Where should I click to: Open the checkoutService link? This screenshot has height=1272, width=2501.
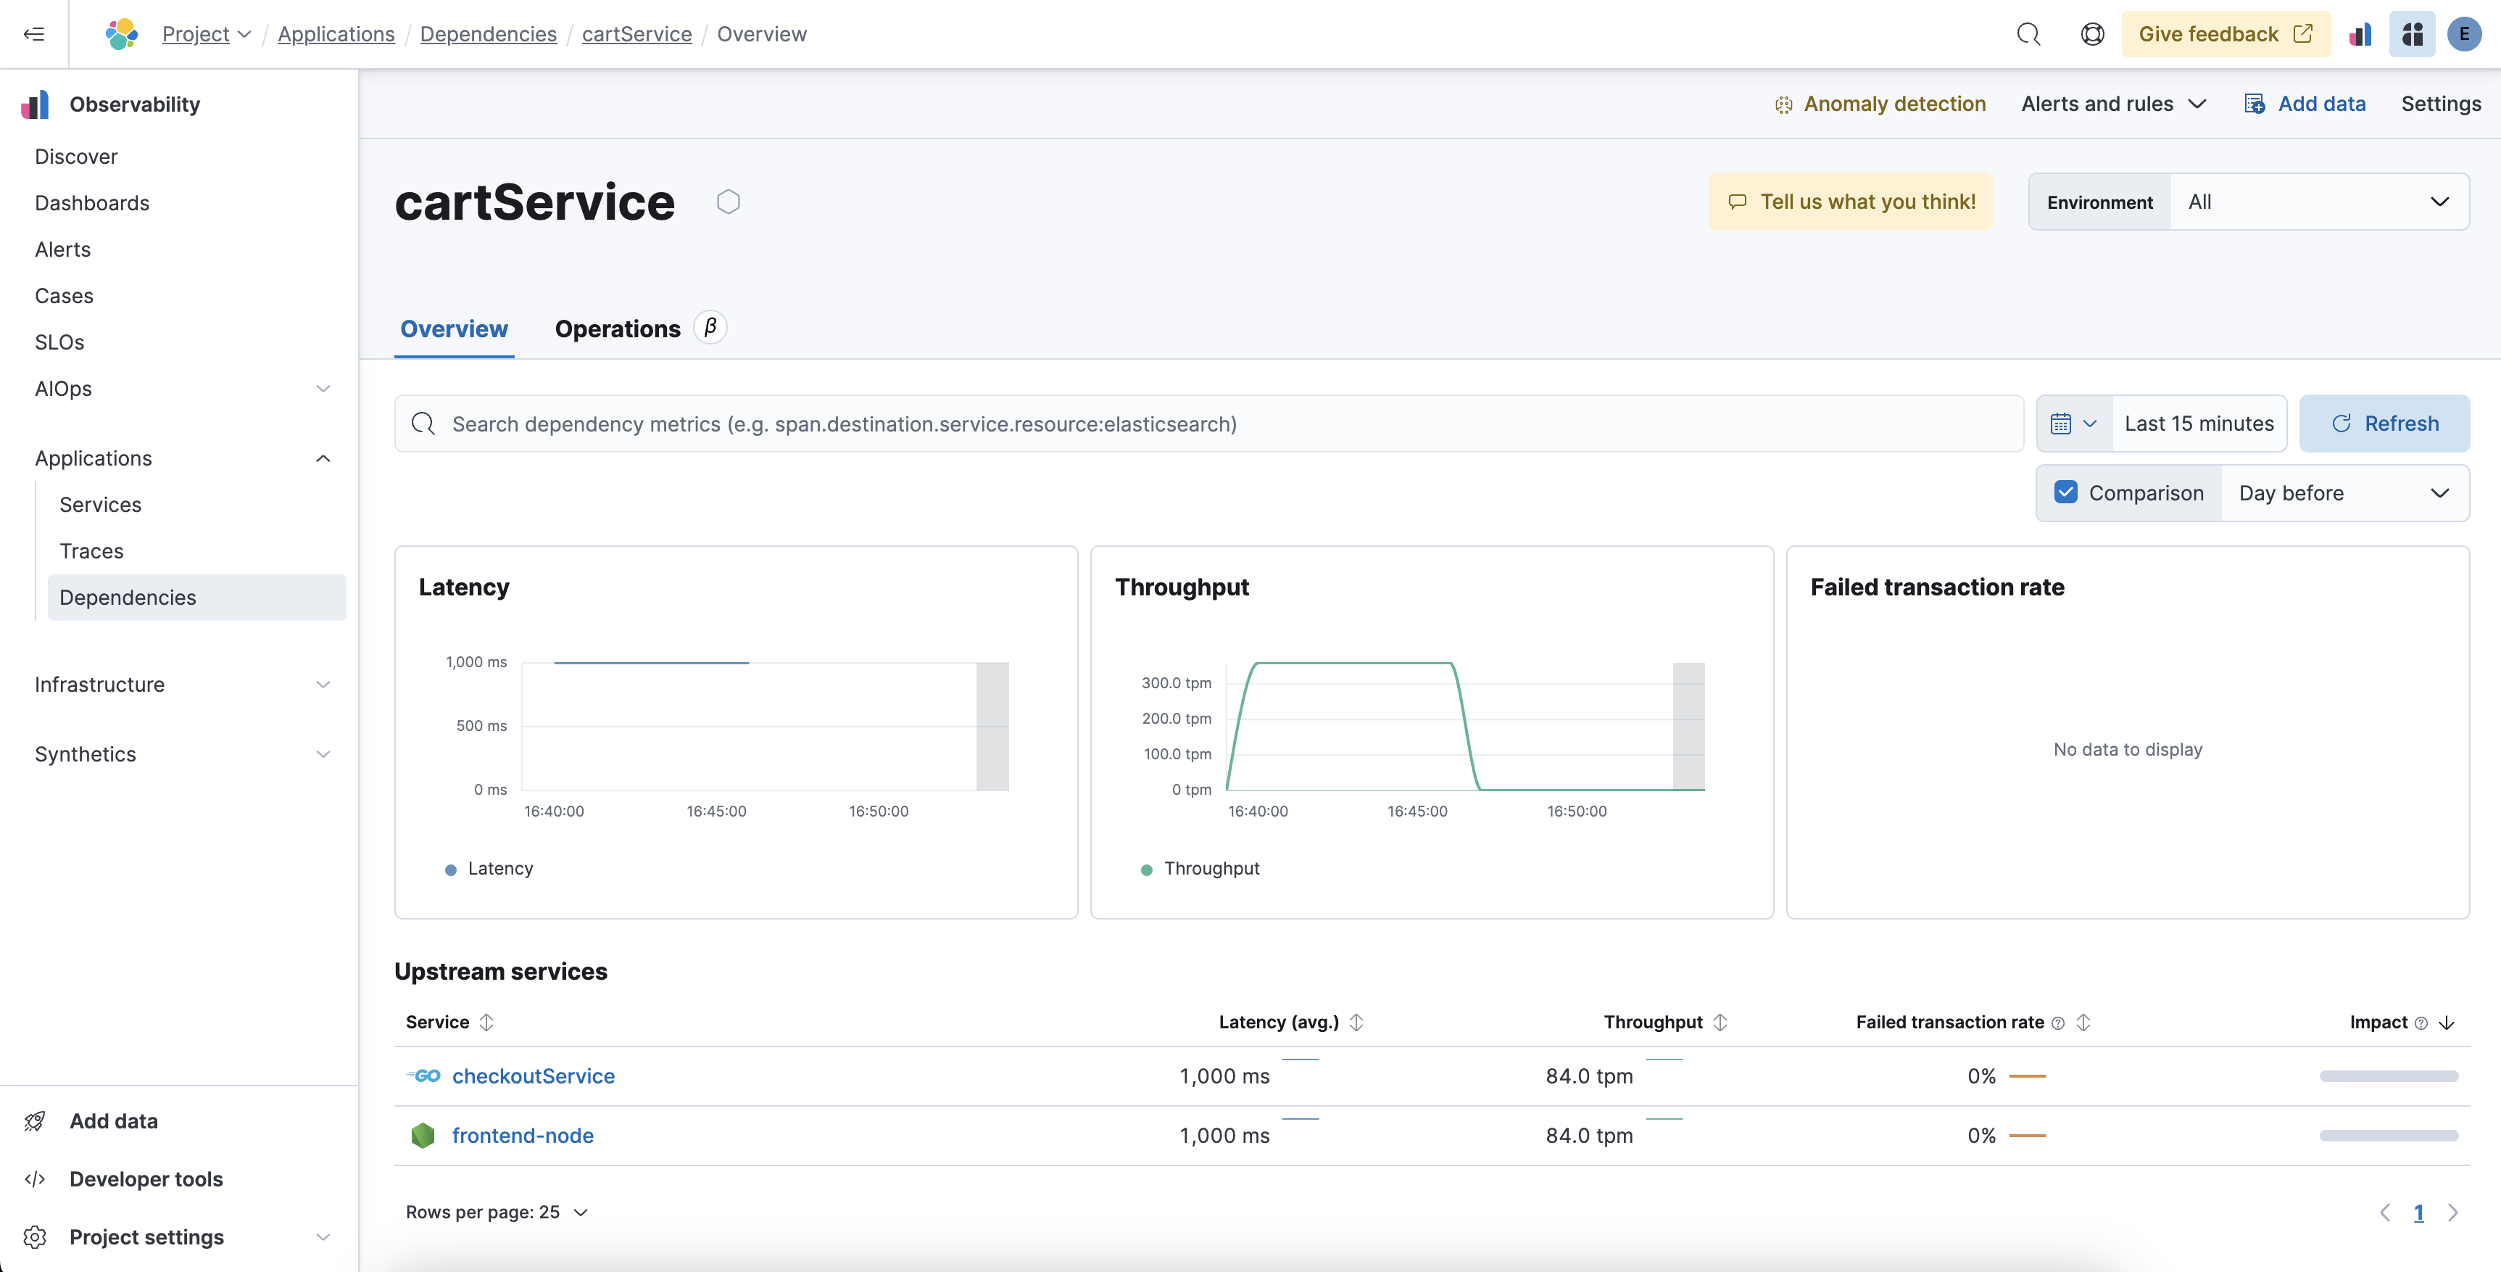[x=533, y=1076]
